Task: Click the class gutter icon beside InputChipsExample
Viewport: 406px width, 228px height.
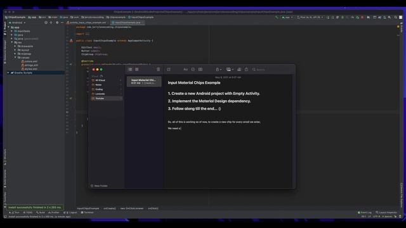Action: [71, 41]
